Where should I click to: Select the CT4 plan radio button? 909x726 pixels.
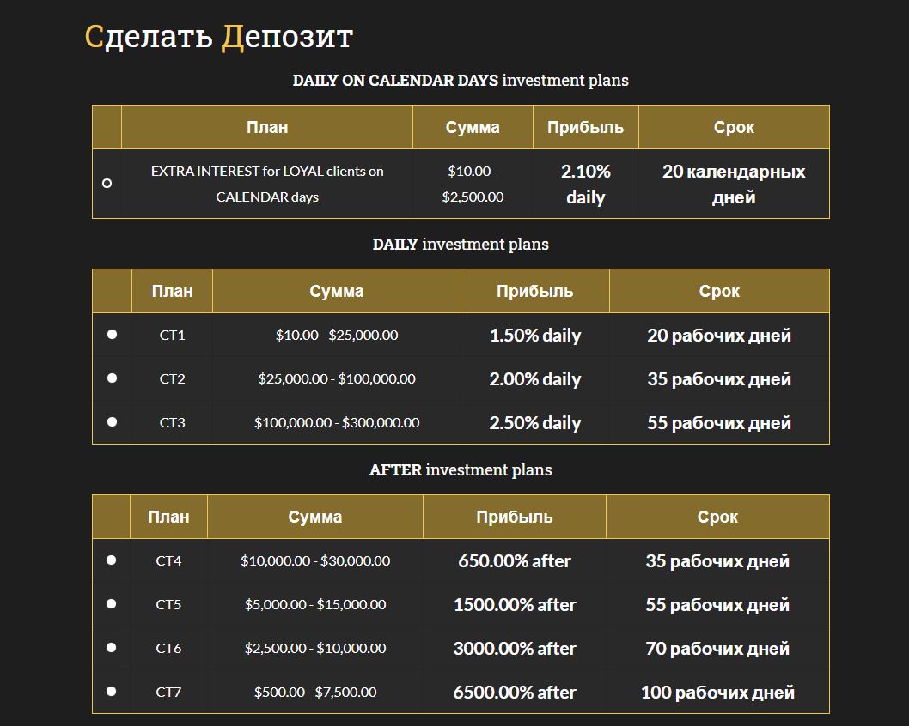click(x=111, y=560)
